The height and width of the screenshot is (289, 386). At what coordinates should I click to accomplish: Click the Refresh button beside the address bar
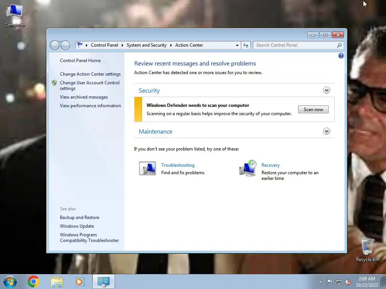click(246, 45)
